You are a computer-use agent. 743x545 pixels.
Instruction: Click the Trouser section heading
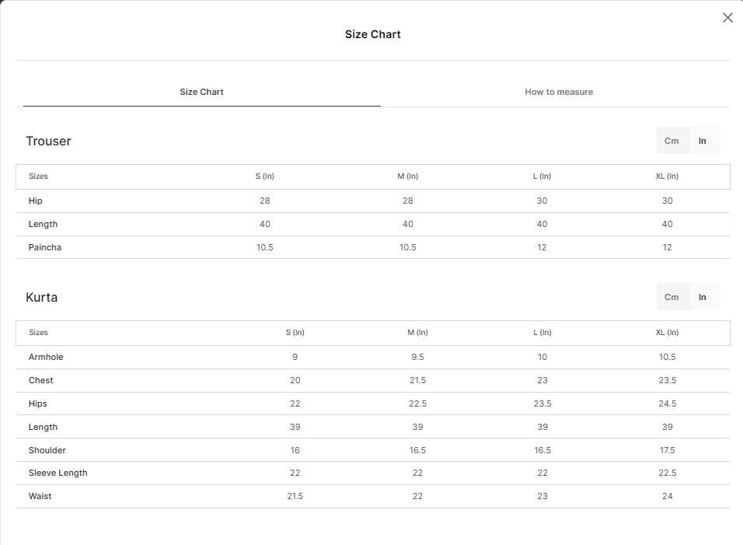point(48,141)
